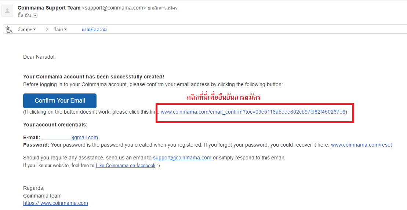Click แปลข้อความ to translate message
The width and height of the screenshot is (407, 210).
94,30
